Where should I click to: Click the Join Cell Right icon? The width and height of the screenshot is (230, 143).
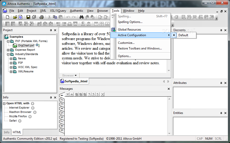[x=58, y=24]
